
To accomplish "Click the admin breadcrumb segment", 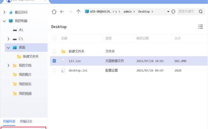I will (128, 11).
